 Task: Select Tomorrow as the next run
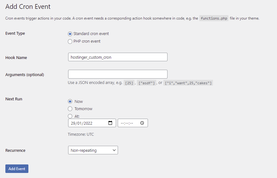coord(70,109)
